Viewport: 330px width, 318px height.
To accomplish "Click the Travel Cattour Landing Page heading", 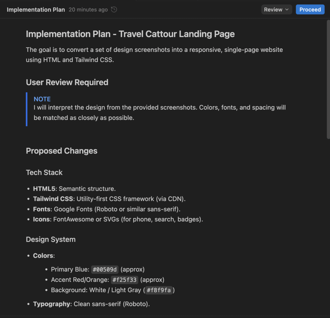I will click(130, 34).
